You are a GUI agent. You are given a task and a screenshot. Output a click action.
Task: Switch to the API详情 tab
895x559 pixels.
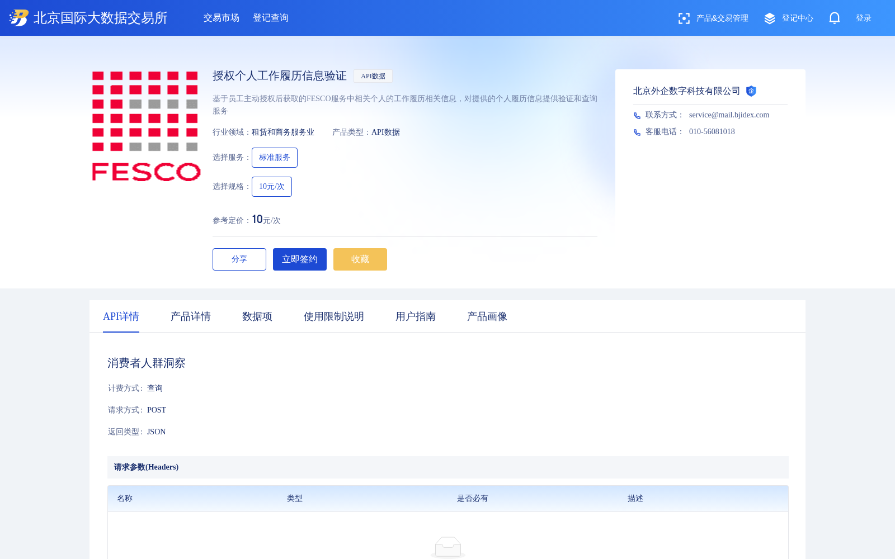[x=121, y=316]
